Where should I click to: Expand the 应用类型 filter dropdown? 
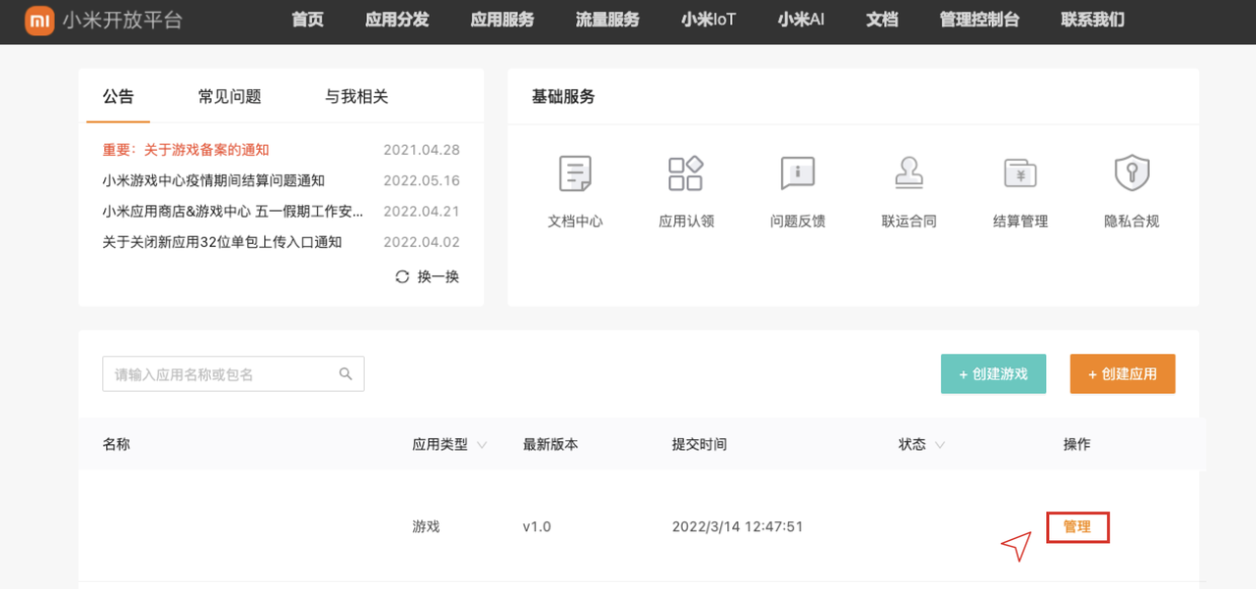pyautogui.click(x=482, y=445)
